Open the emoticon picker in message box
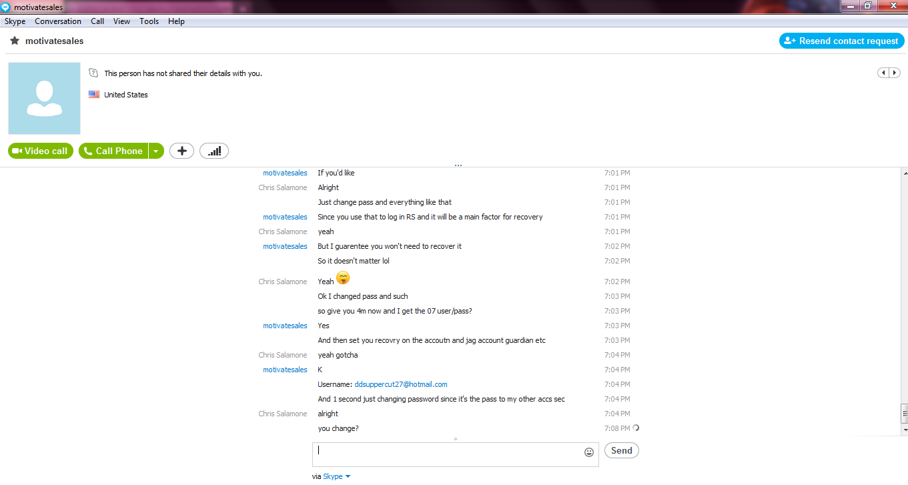 589,452
